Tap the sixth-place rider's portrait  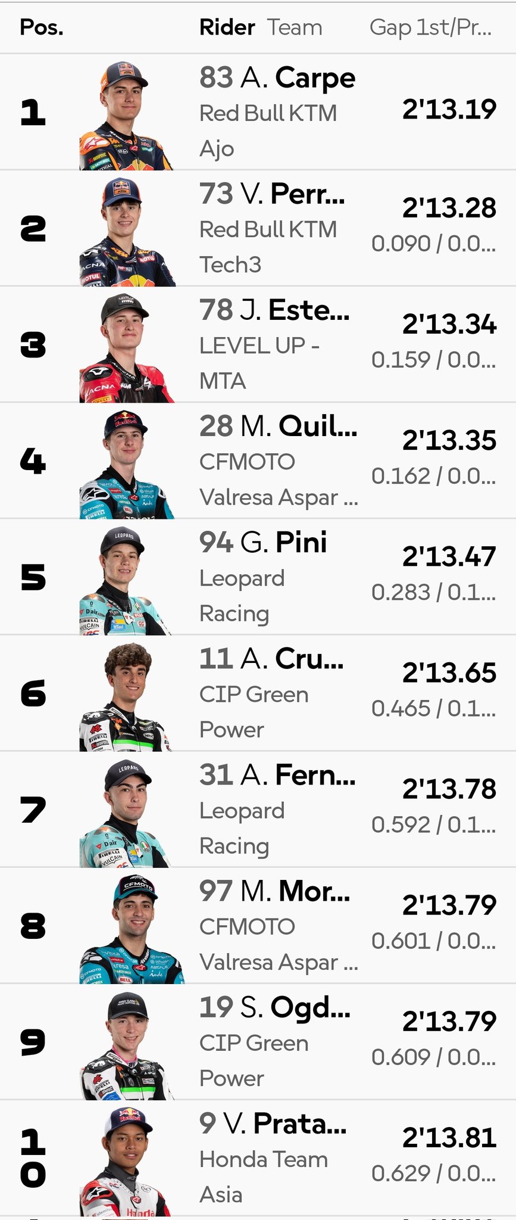pyautogui.click(x=126, y=697)
